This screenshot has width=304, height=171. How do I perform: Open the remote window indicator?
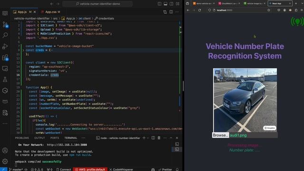[3, 169]
